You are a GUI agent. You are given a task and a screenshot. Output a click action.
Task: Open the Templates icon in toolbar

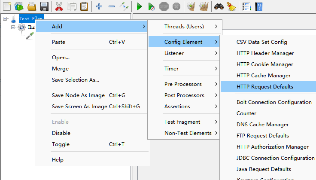pos(19,6)
